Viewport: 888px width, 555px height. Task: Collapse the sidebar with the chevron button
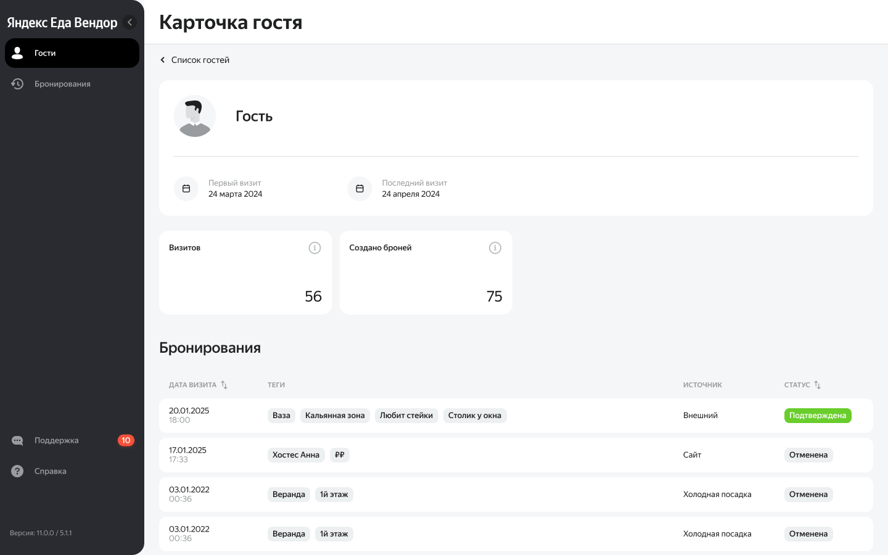[x=129, y=22]
